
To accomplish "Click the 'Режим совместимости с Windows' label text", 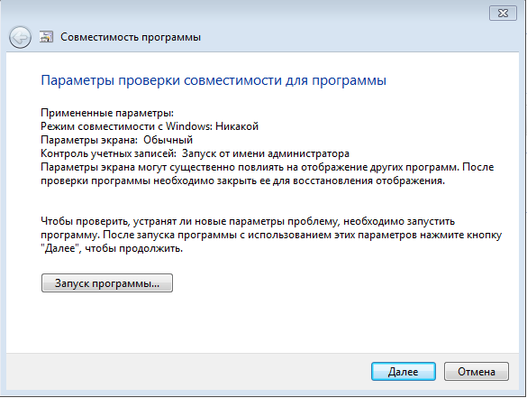I will (x=127, y=126).
